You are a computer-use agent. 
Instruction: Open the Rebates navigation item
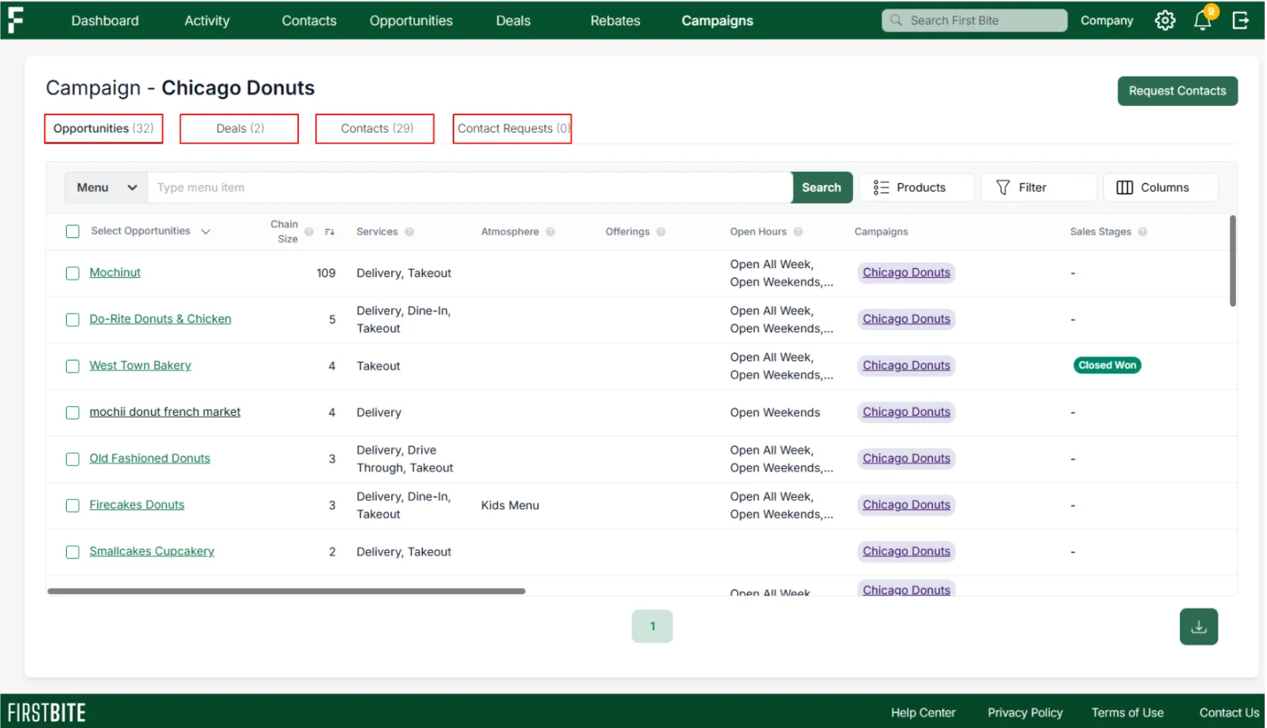616,20
